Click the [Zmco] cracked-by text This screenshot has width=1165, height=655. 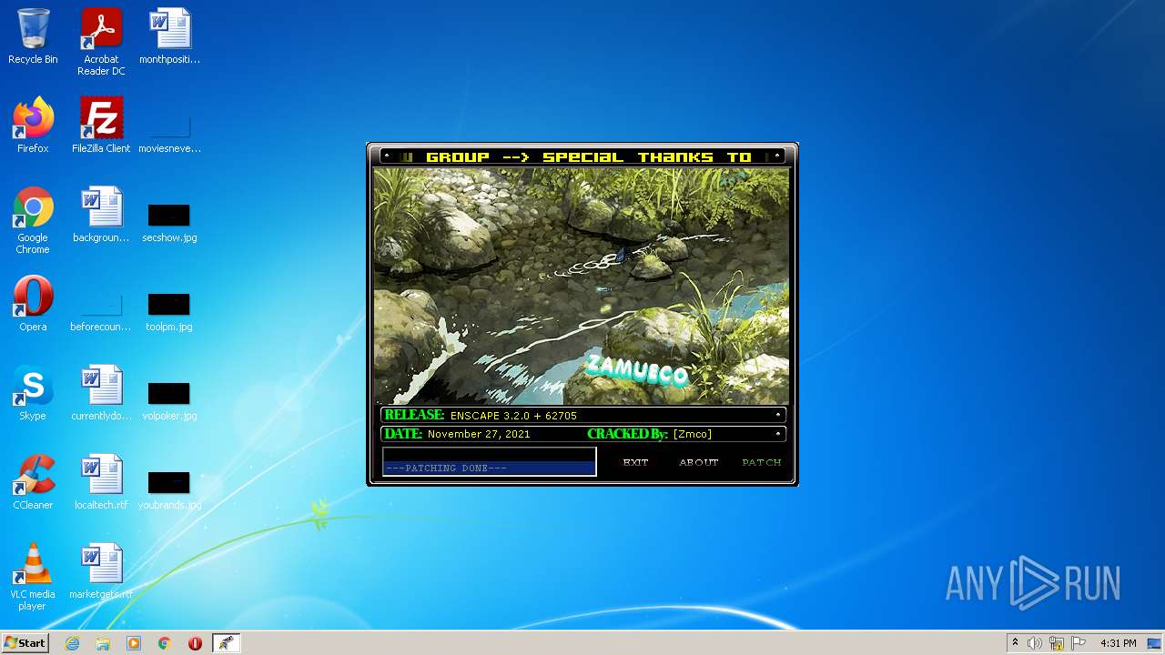693,434
